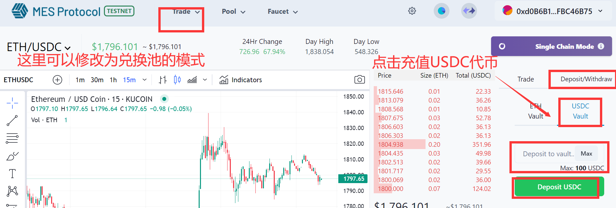
Task: Open the settings gear icon
Action: (x=412, y=11)
